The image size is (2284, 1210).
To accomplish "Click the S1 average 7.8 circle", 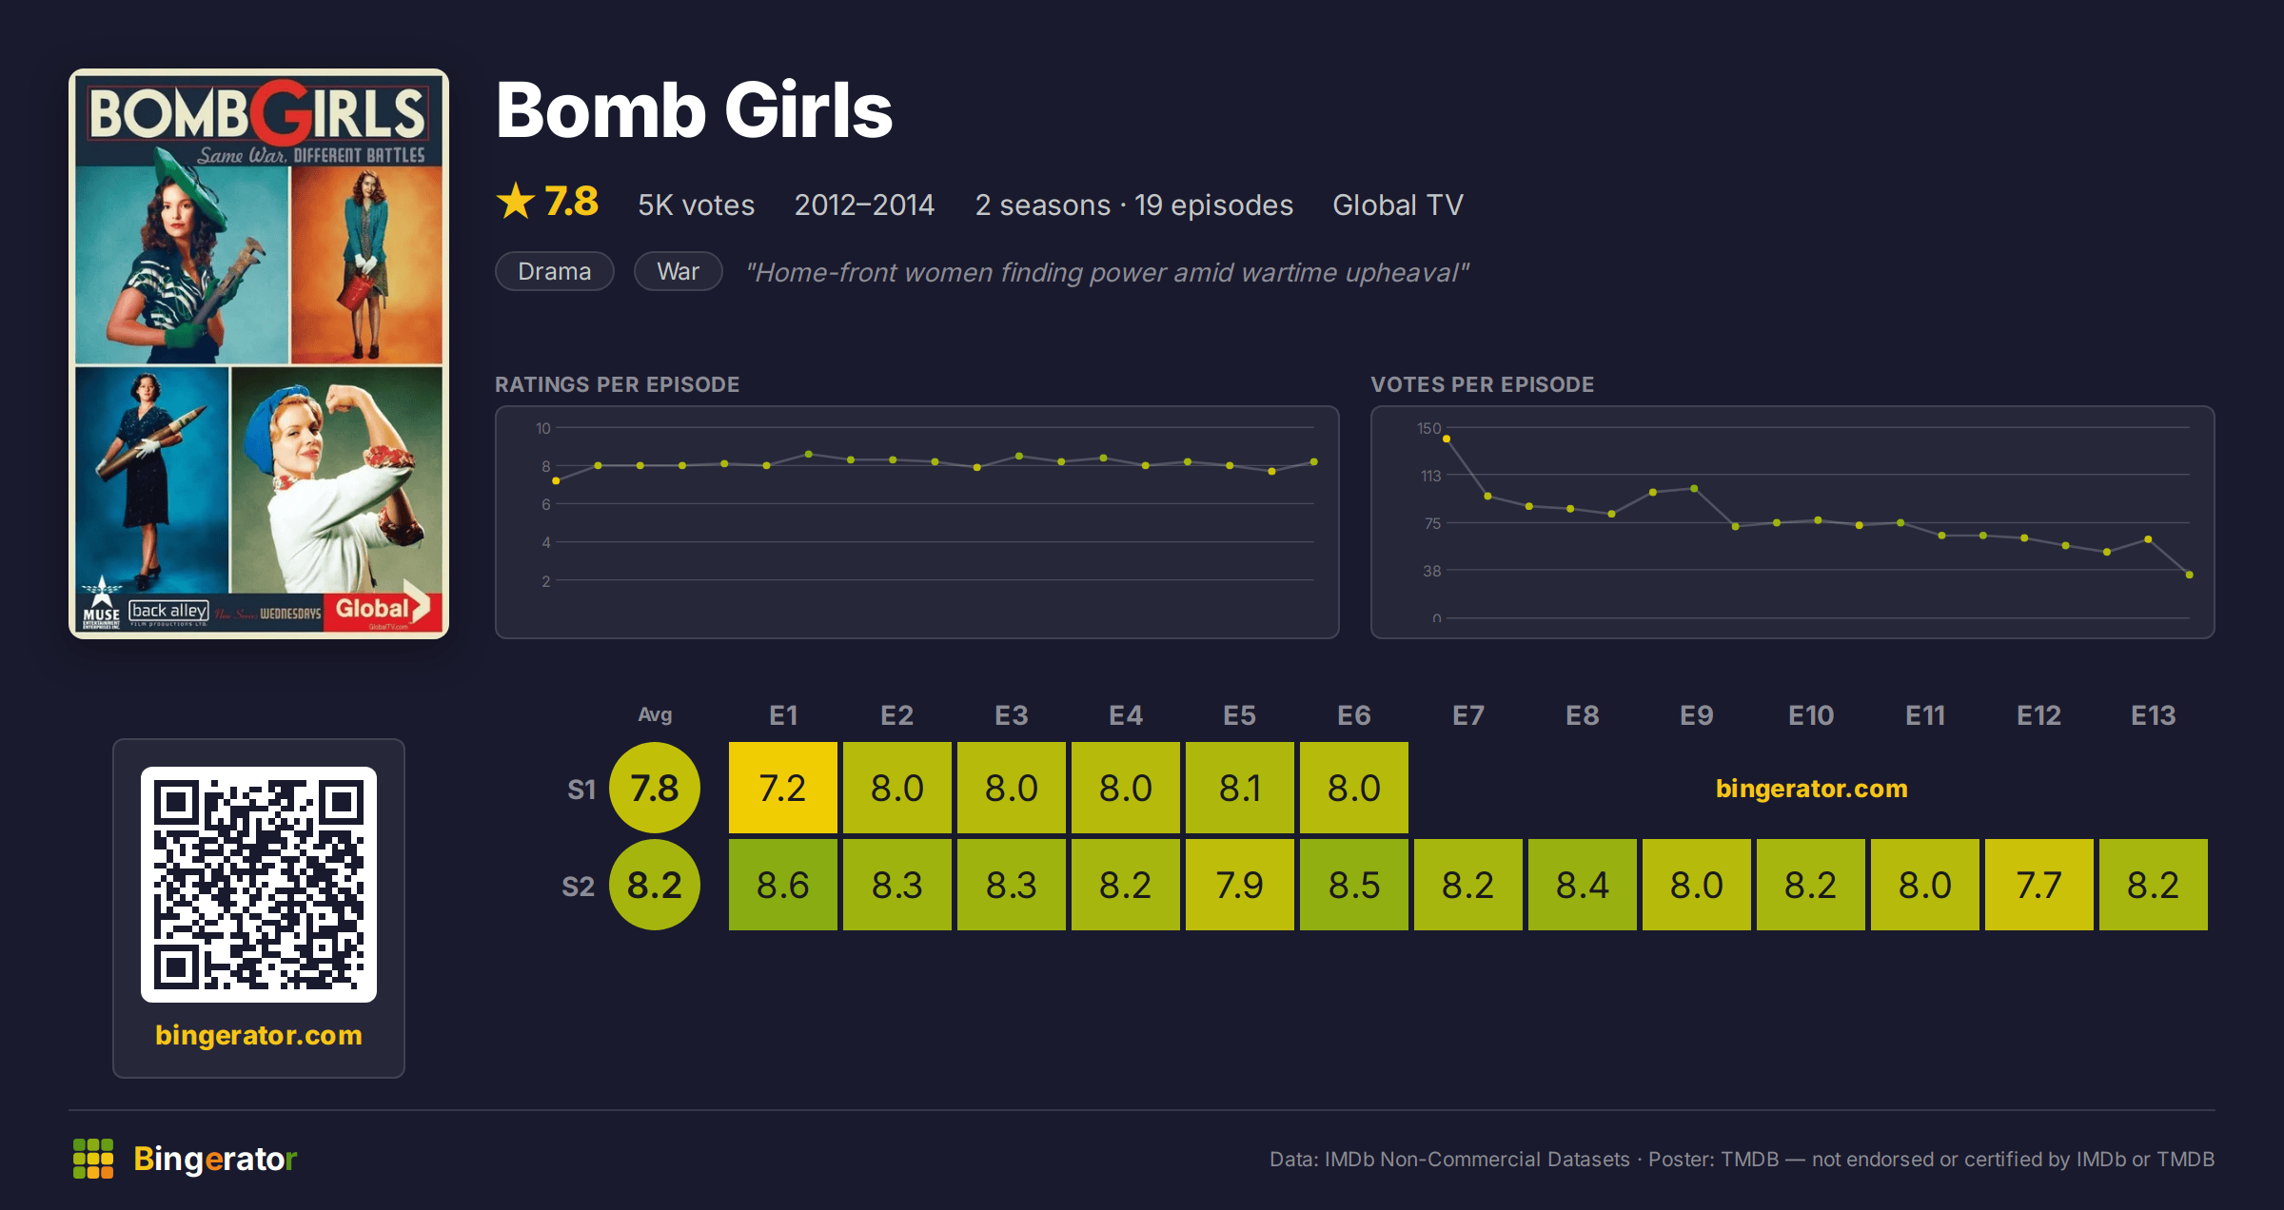I will [655, 788].
